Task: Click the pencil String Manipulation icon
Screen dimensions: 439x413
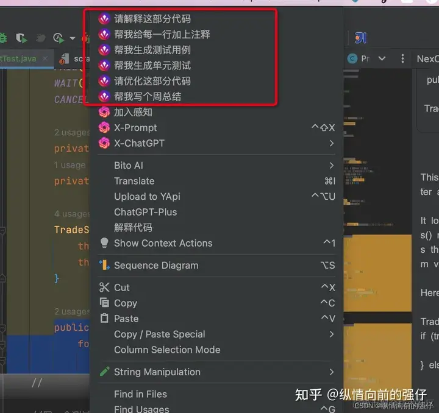Action: point(104,372)
